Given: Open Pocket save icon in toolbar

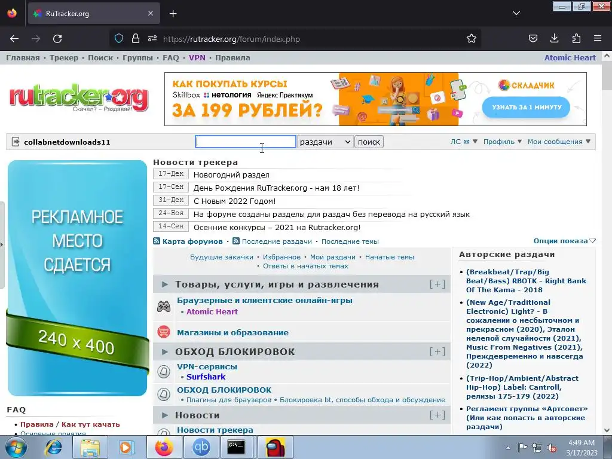Looking at the screenshot, I should [x=533, y=39].
